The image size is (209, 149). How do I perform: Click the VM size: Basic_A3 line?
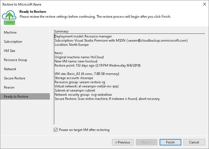tap(87, 74)
